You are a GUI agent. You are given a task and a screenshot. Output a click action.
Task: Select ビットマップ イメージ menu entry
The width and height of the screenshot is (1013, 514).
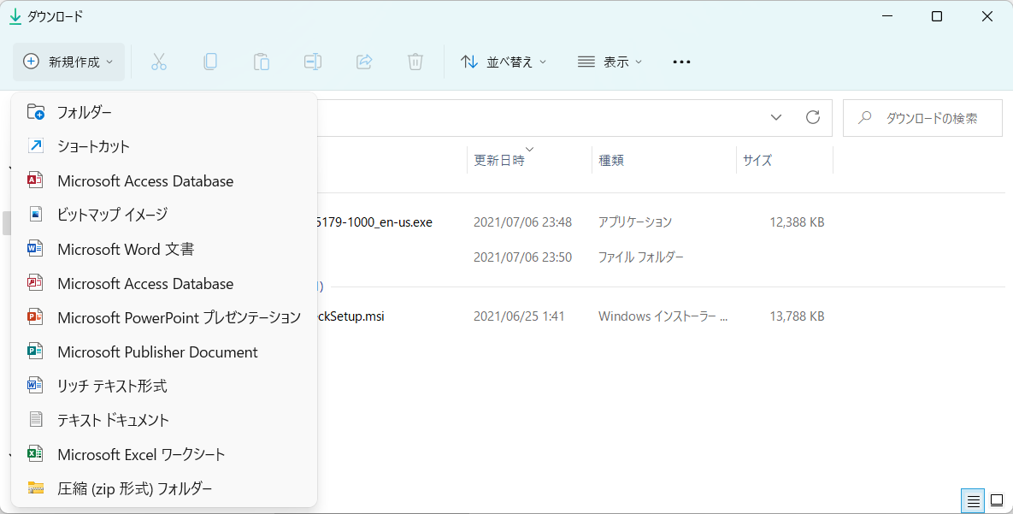164,214
